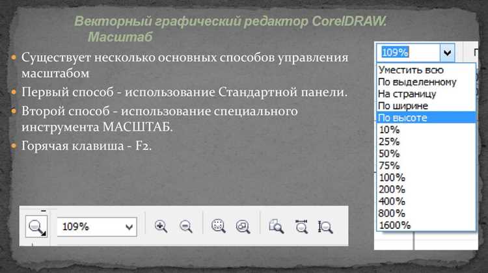
Task: Click Zoom to All Objects icon
Action: coord(243,226)
